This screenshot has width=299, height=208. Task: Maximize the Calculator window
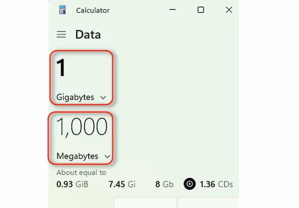[x=200, y=10]
